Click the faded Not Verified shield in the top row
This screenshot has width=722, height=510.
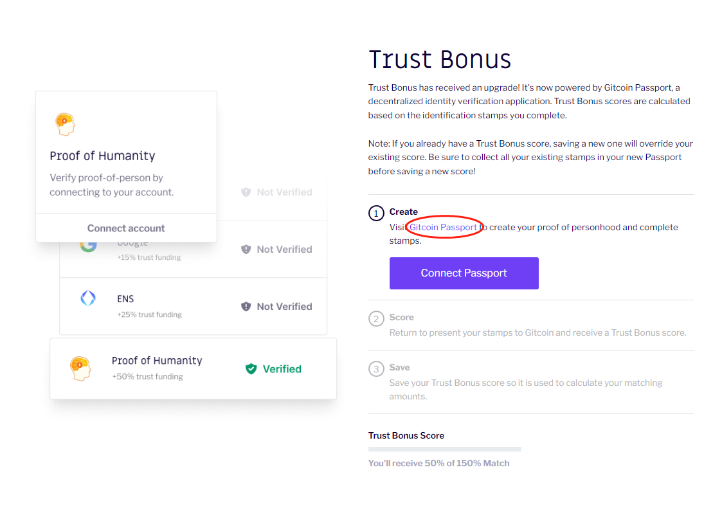tap(246, 192)
